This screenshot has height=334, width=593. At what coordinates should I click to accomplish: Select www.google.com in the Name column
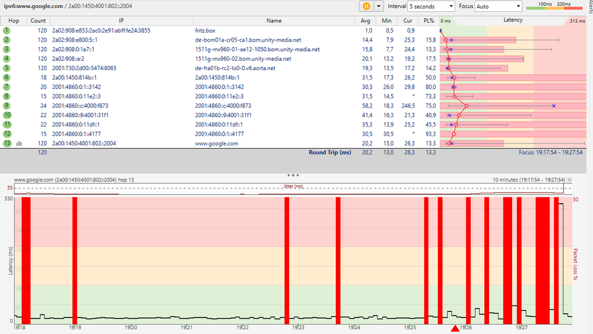pyautogui.click(x=216, y=144)
